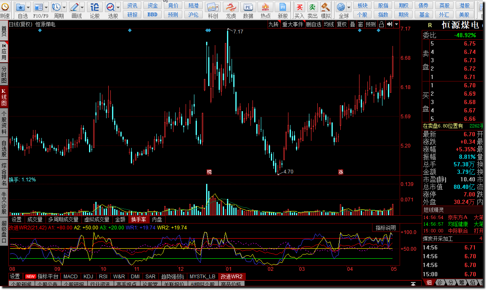Viewport: 487px width, 290px height.
Task: Open the 指标平台 indicator platform tab
Action: pos(42,276)
